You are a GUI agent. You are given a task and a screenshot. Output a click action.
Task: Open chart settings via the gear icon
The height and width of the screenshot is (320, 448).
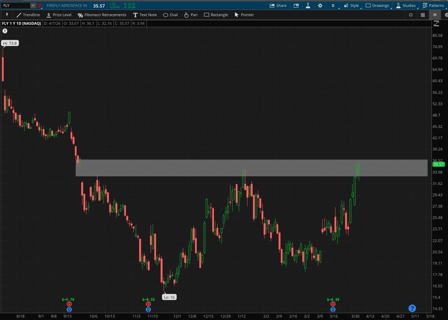click(x=319, y=5)
